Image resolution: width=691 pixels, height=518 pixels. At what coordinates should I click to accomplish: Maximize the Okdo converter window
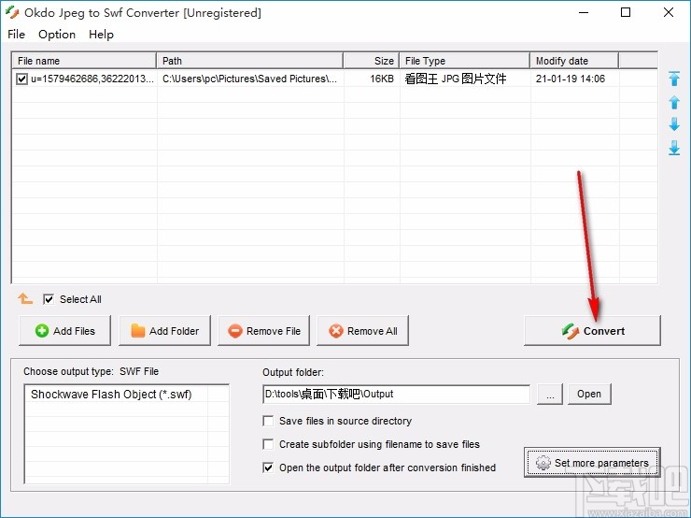coord(626,12)
